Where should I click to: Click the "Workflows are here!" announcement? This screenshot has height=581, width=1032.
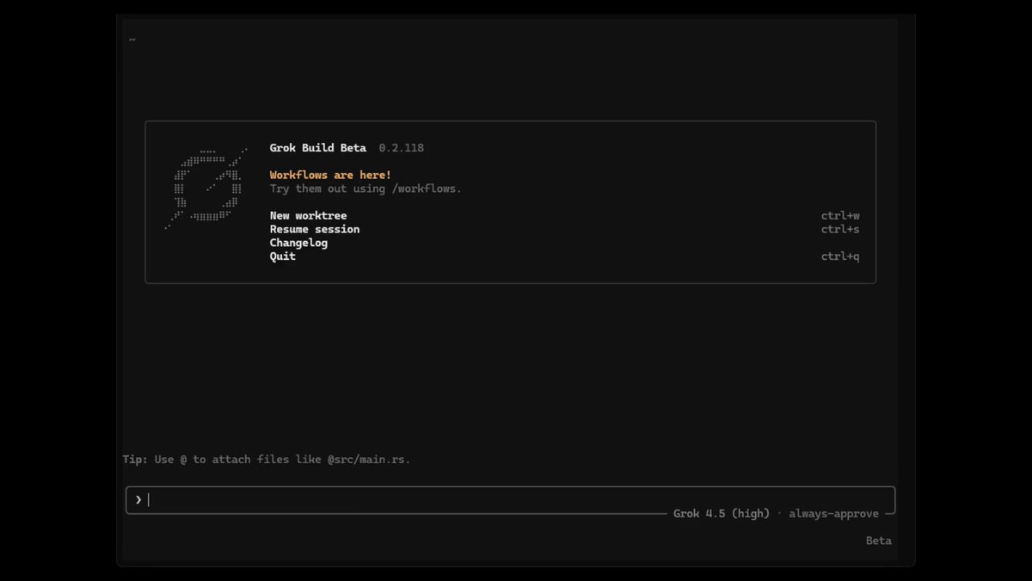330,176
